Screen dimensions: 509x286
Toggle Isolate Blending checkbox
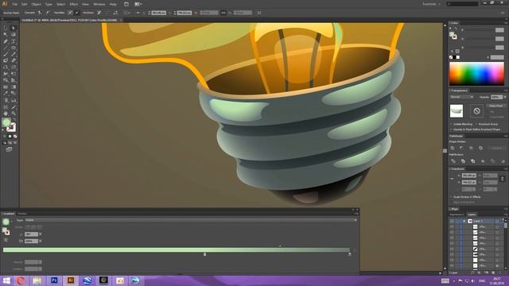451,124
